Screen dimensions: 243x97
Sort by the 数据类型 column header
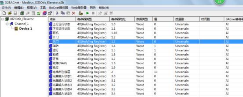click(x=143, y=19)
